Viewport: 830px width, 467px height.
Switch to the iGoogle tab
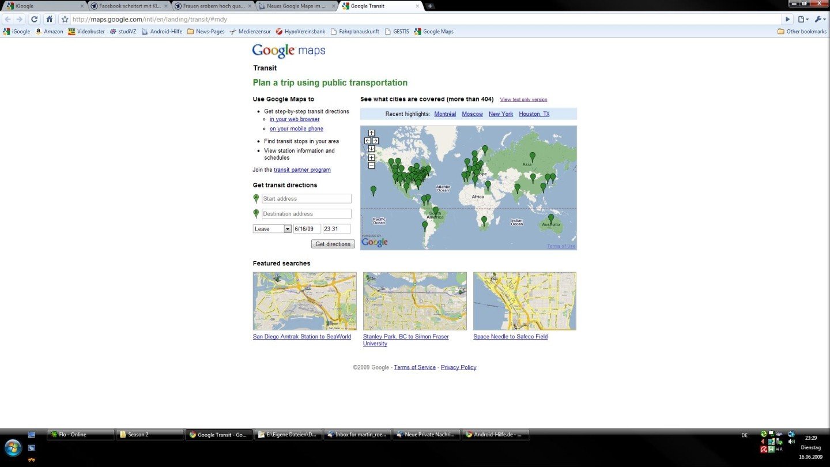(x=44, y=6)
